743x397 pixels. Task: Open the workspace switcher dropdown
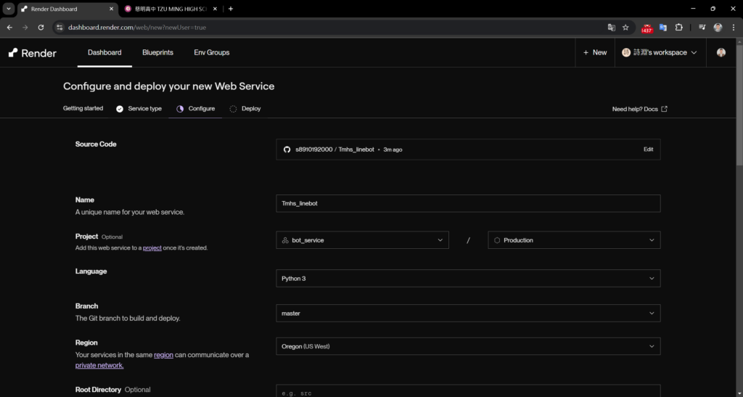pos(660,52)
